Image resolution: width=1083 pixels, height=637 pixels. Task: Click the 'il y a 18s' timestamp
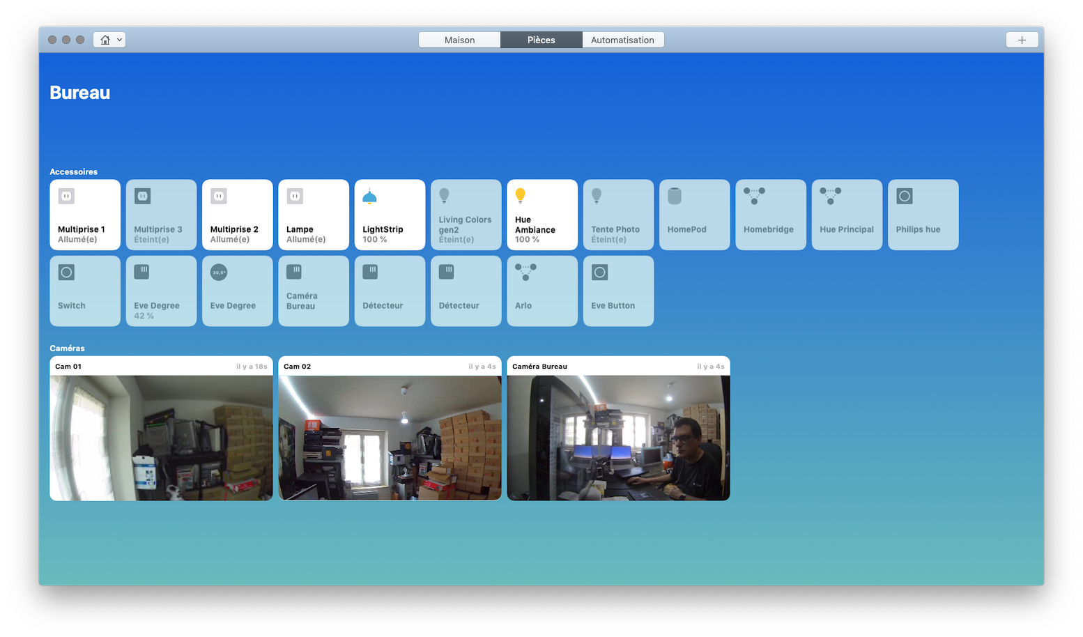coord(252,367)
